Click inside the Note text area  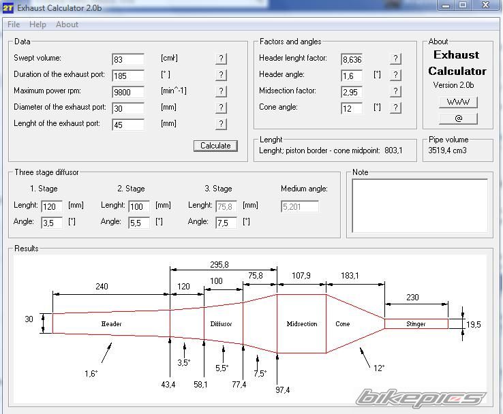point(420,204)
